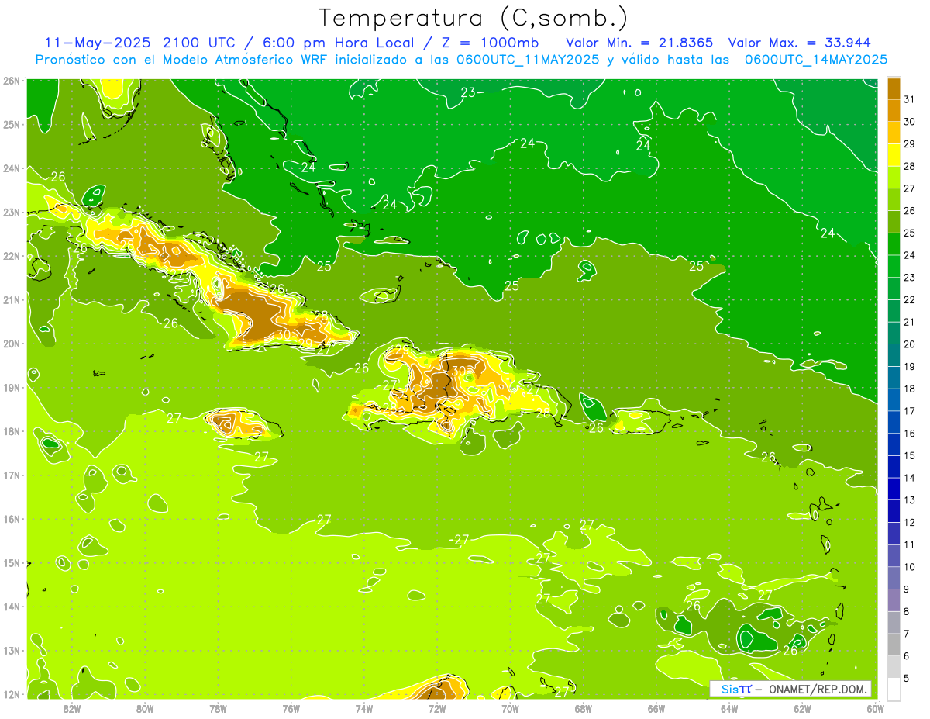Click the 78W longitude axis label
This screenshot has height=719, width=930.
(218, 708)
